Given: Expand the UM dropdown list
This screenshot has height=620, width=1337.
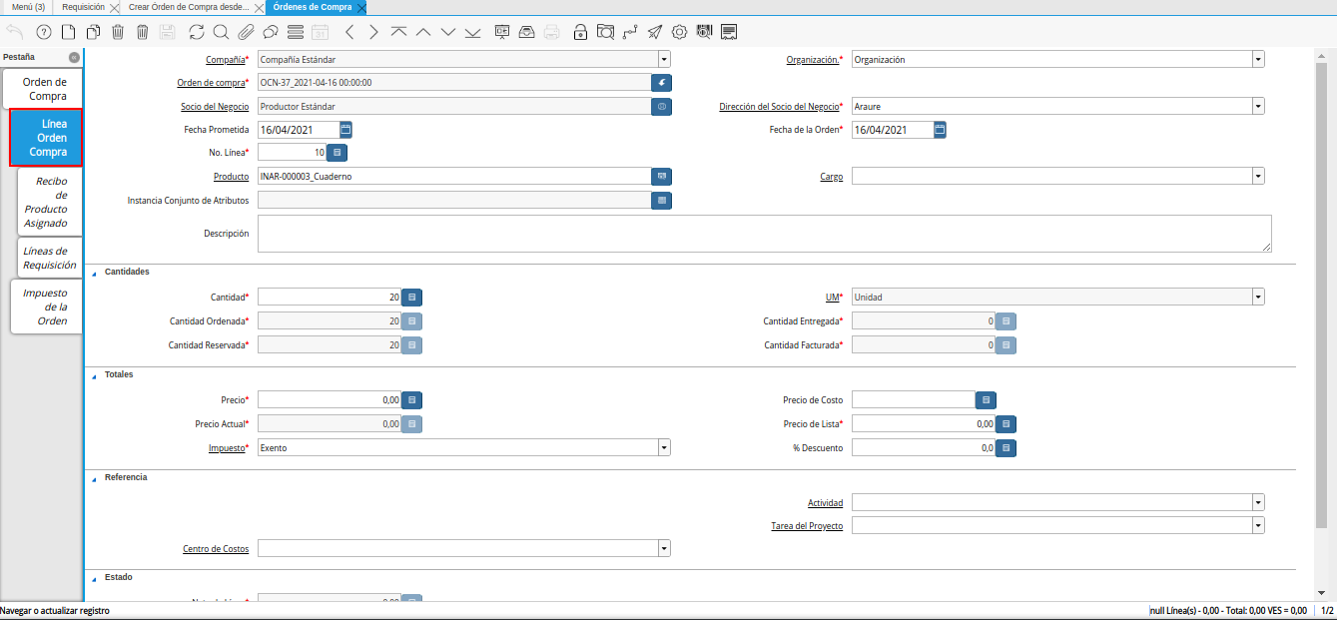Looking at the screenshot, I should [x=1258, y=298].
